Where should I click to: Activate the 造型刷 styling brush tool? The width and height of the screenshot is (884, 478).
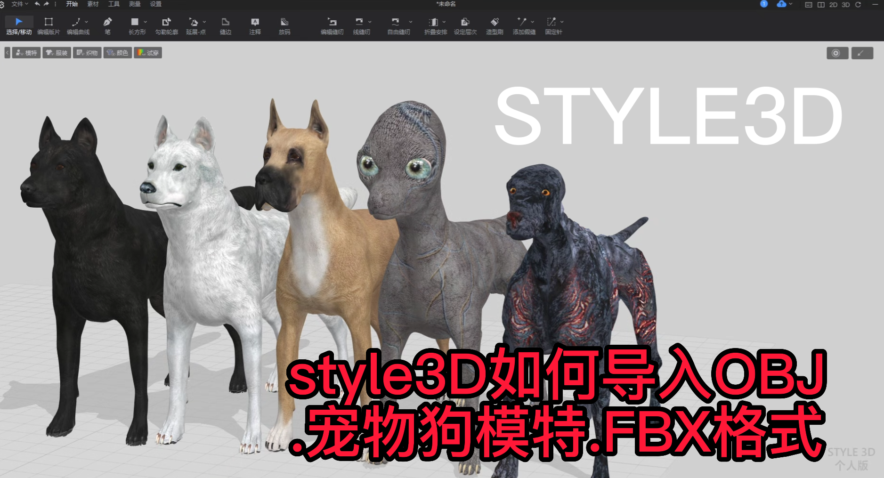click(x=495, y=26)
